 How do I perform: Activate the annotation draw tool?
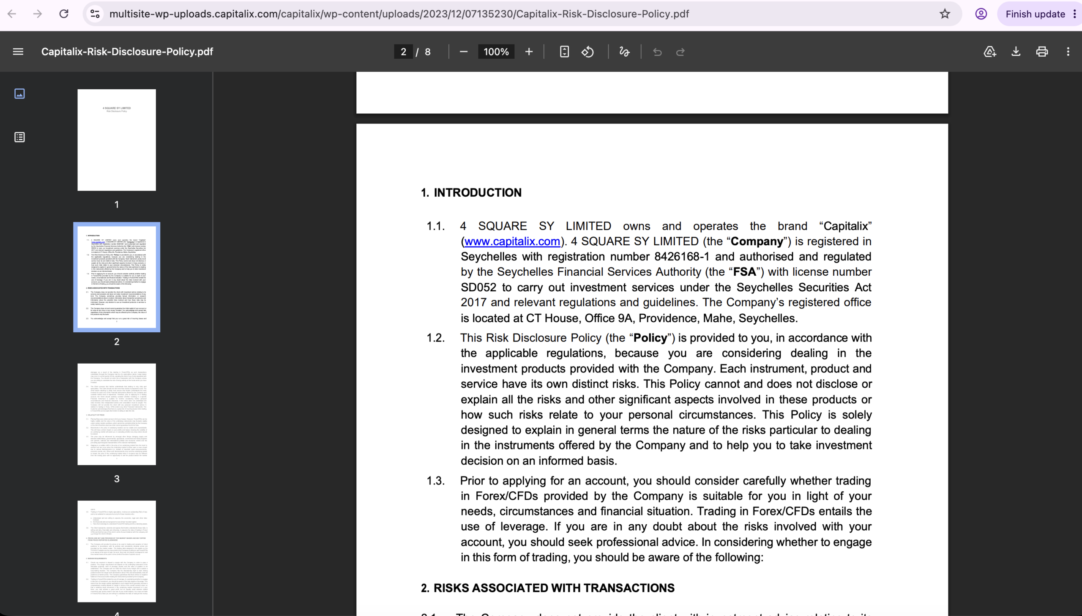624,52
